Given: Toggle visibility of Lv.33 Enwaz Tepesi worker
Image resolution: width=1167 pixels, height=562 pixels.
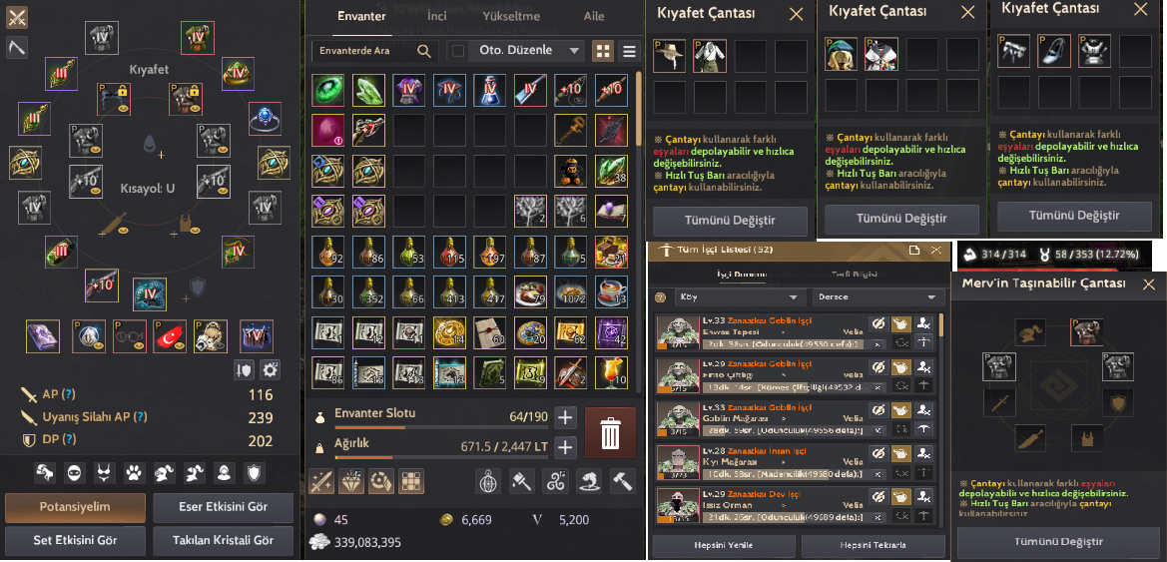Looking at the screenshot, I should [878, 324].
